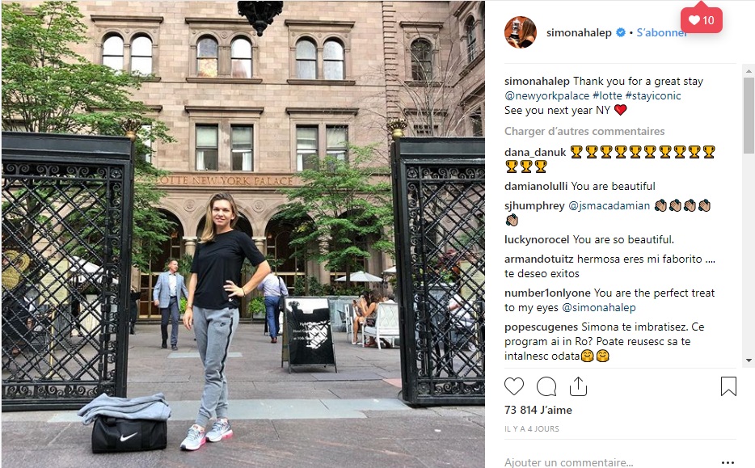755x468 pixels.
Task: Focus the Ajouter un commentaire field
Action: 609,462
